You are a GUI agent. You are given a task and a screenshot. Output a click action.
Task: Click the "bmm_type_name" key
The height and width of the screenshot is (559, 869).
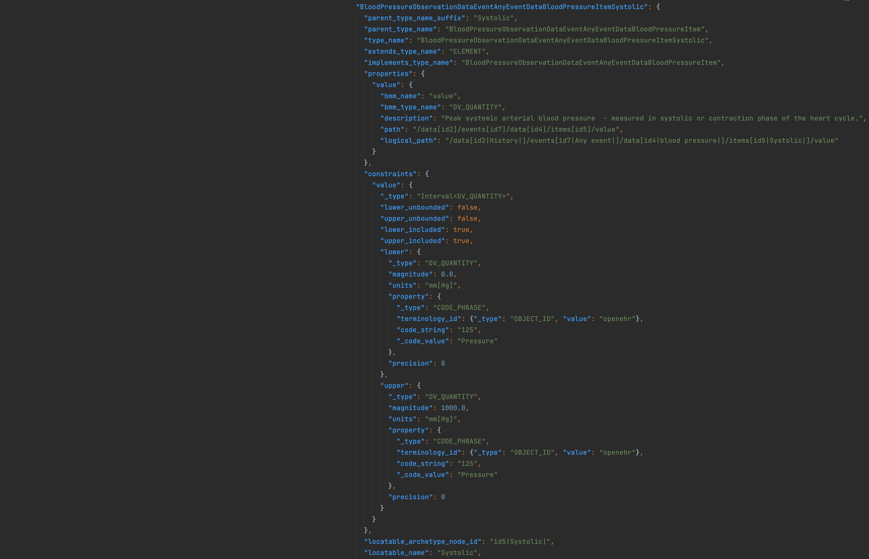coord(411,107)
